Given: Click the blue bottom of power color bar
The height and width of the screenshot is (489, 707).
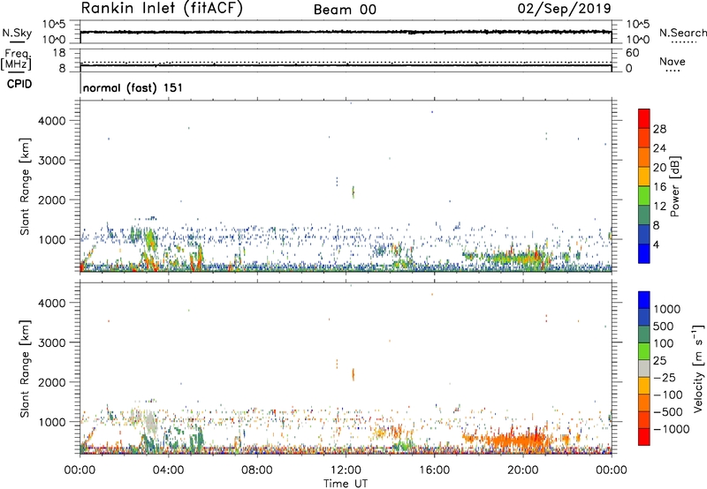Looking at the screenshot, I should 644,253.
